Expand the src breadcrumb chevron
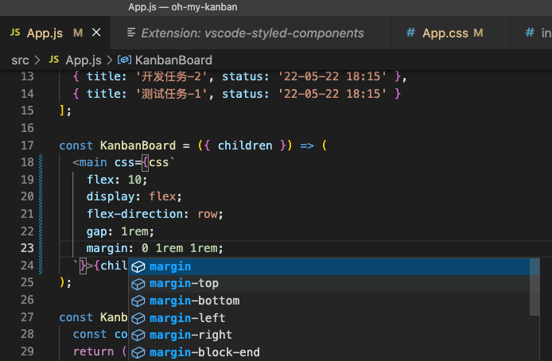The height and width of the screenshot is (361, 552). [37, 60]
